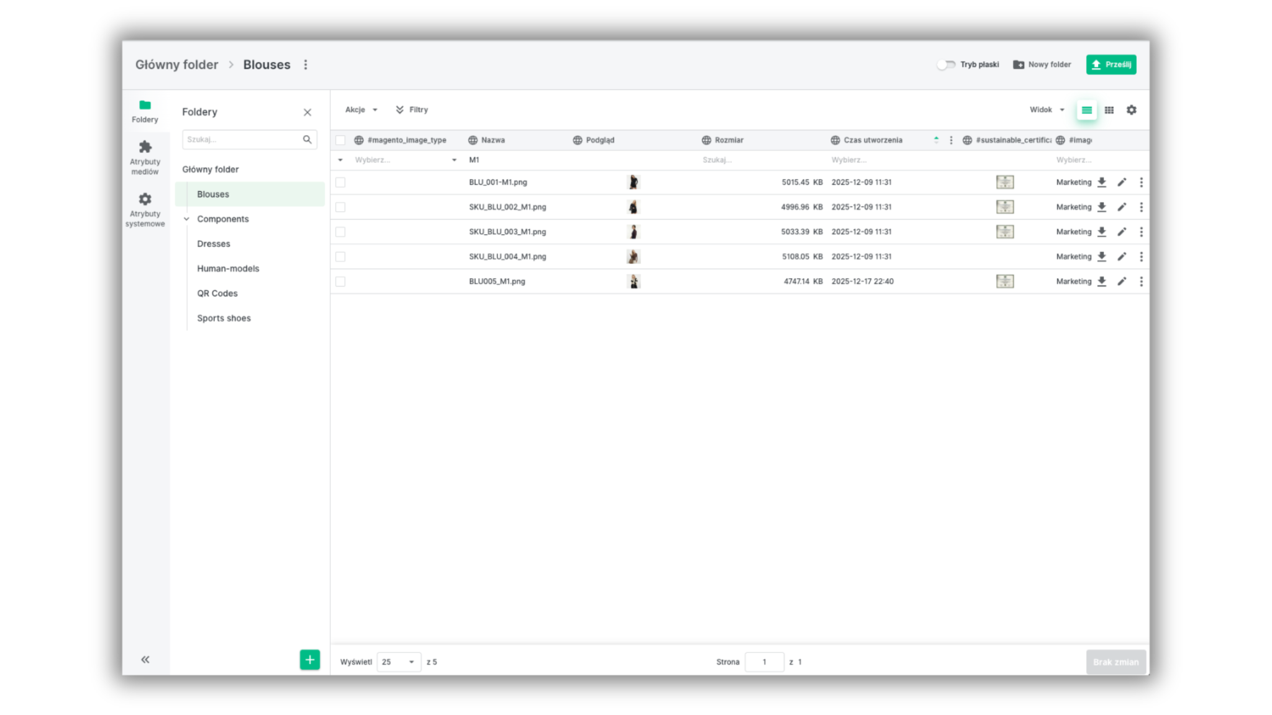Expand the Components folder tree
The width and height of the screenshot is (1272, 715).
click(x=186, y=219)
